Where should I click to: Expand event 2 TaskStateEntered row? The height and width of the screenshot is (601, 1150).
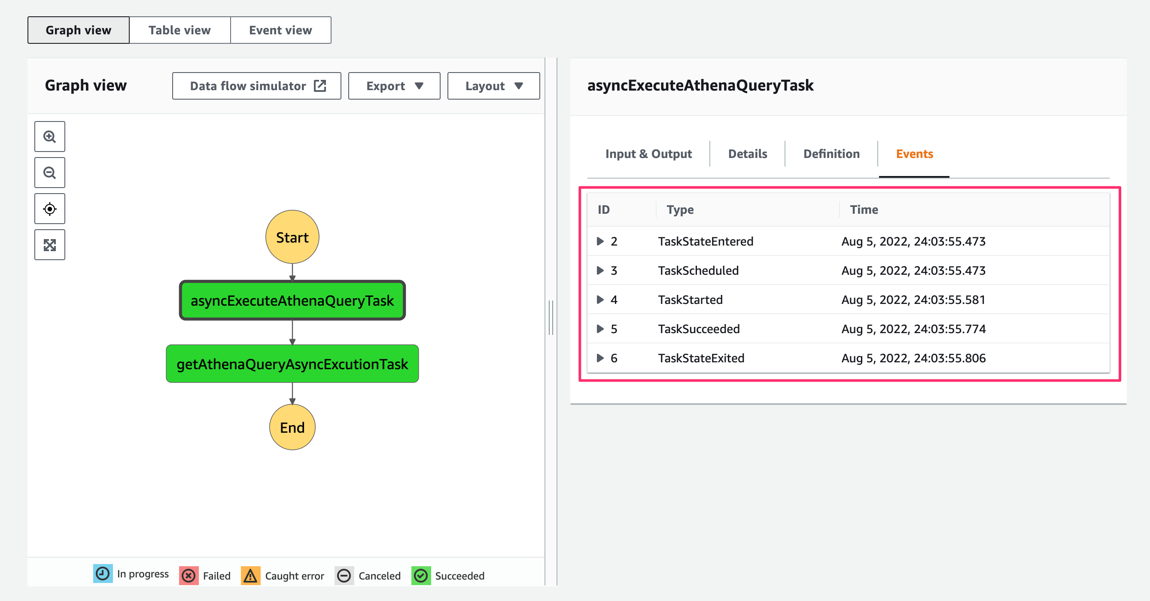click(x=600, y=241)
